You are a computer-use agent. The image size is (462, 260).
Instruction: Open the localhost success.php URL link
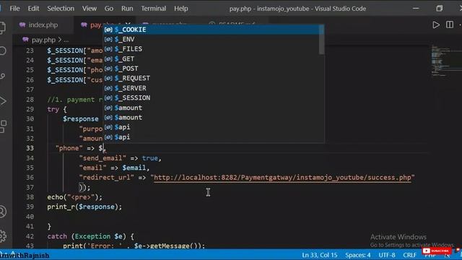282,178
